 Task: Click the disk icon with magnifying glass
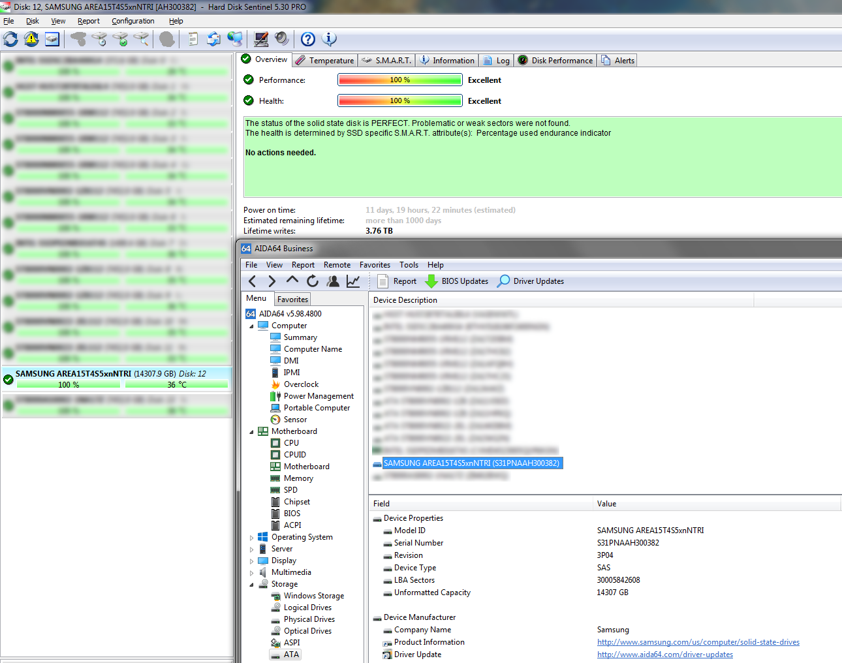click(x=141, y=39)
